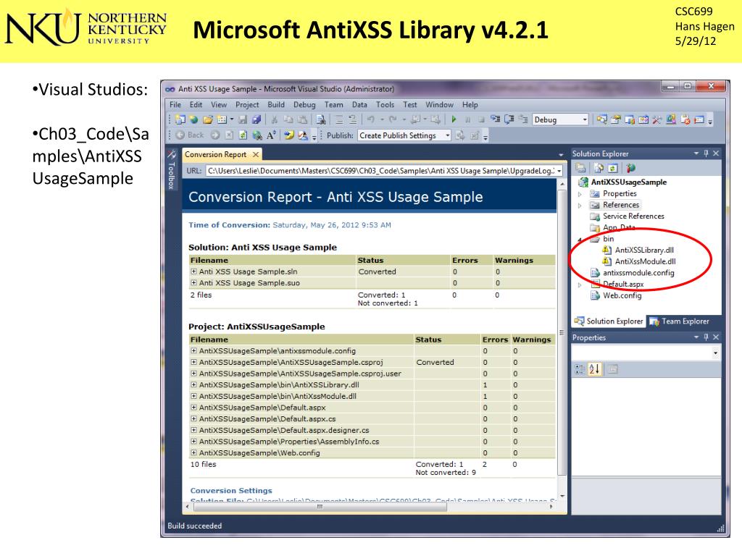Click the browser Forward arrow icon
742x556 pixels.
[215, 135]
